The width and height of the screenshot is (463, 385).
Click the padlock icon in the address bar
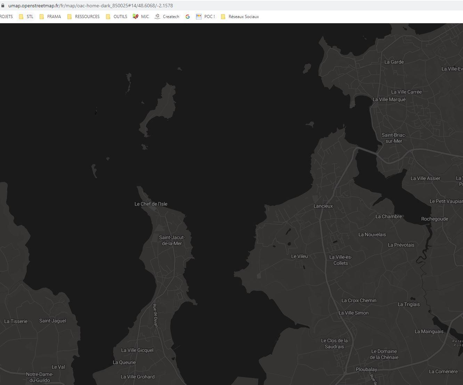(3, 5)
